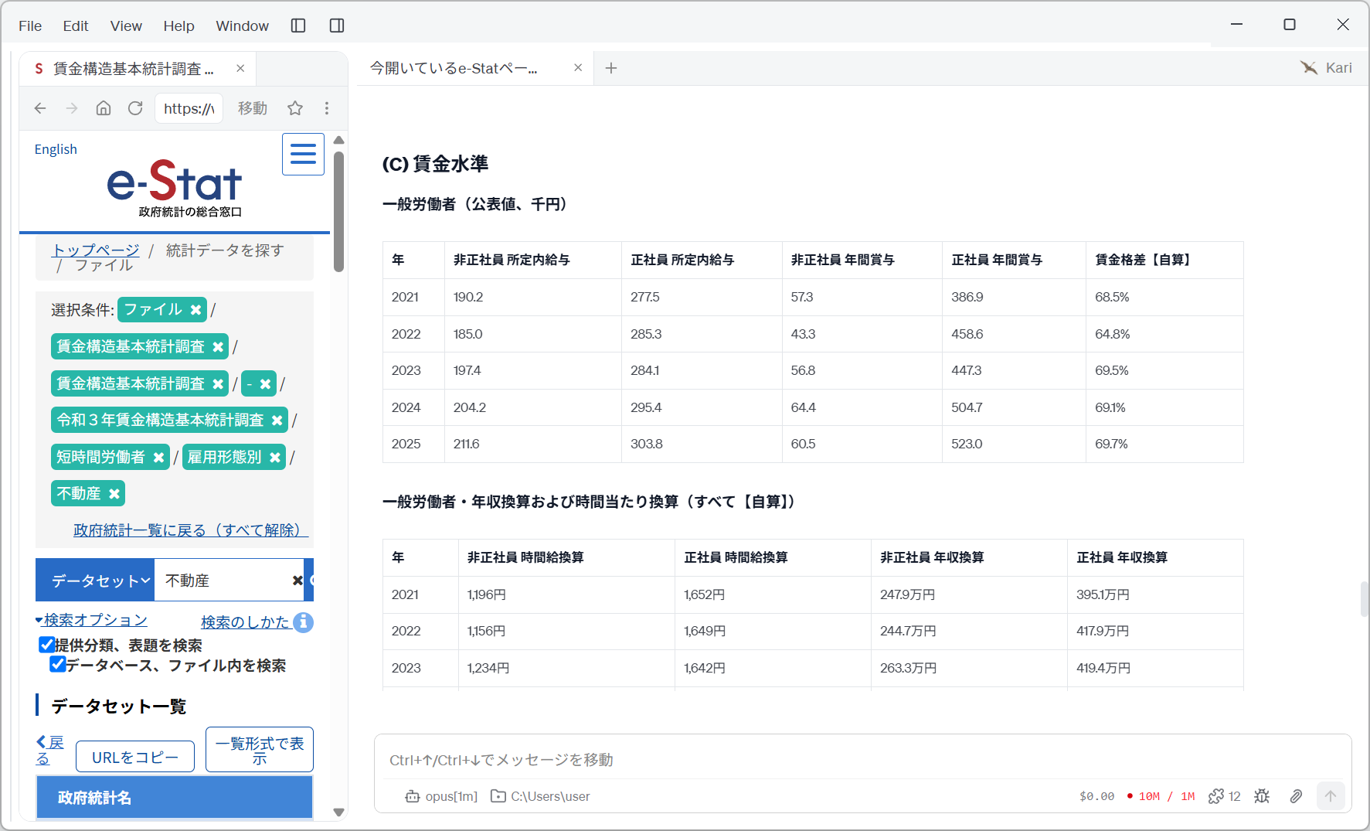Image resolution: width=1370 pixels, height=831 pixels.
Task: Go forward in the embedded browser
Action: click(x=72, y=108)
